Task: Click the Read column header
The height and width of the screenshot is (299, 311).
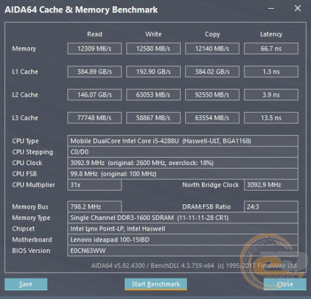Action: (95, 34)
